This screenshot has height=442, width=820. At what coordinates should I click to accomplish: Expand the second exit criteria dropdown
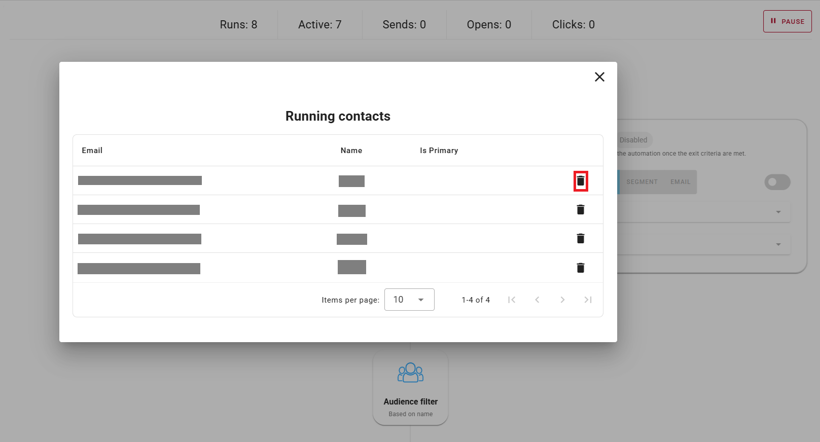click(x=778, y=245)
